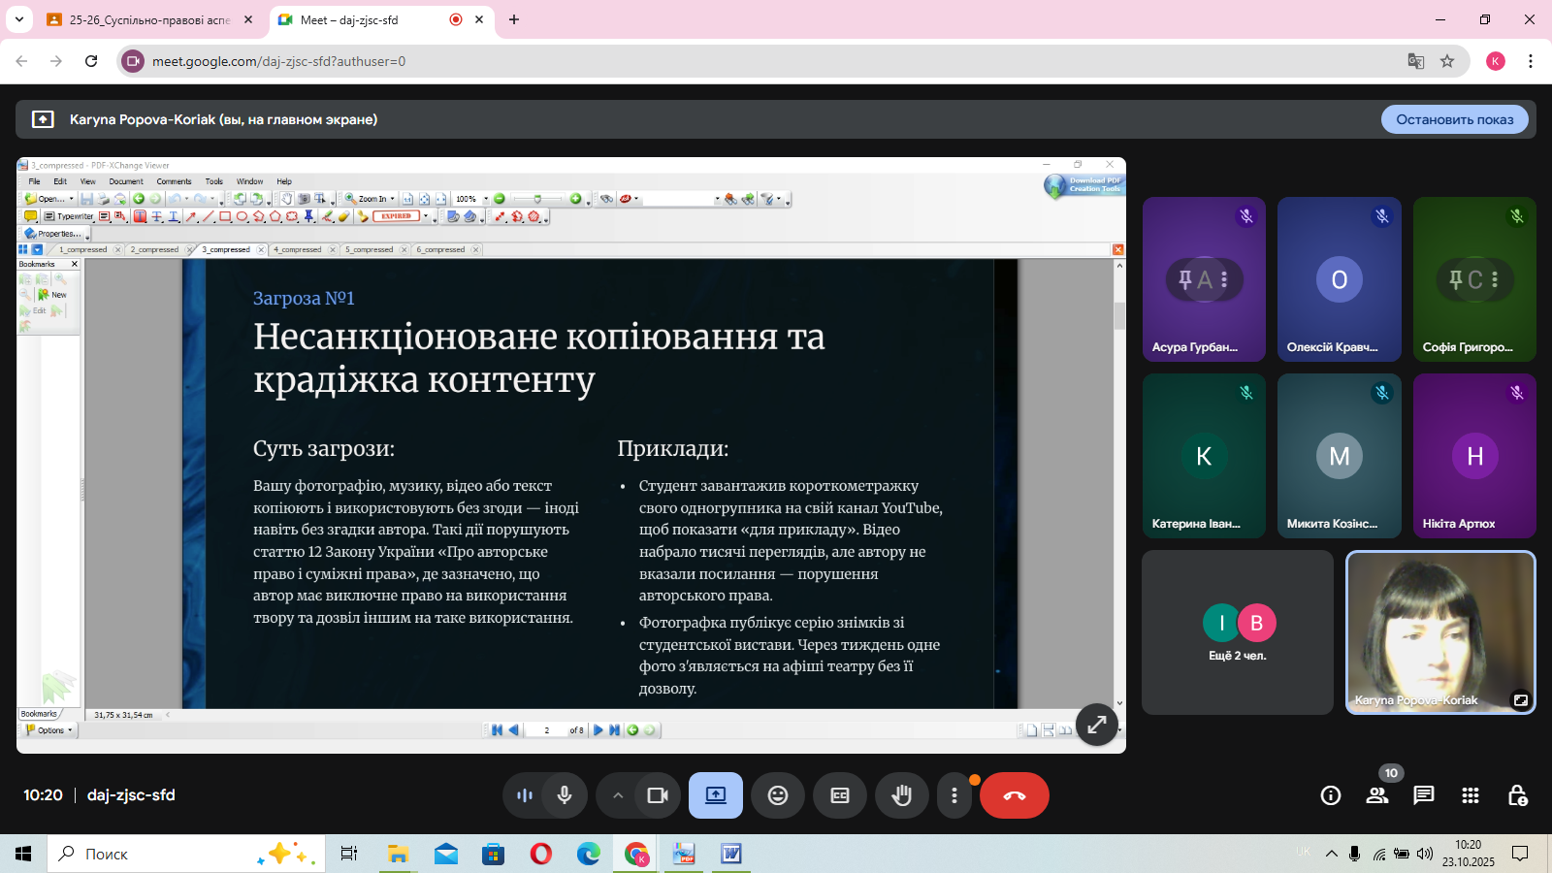The image size is (1552, 873).
Task: Open the emoji reactions panel
Action: coord(778,795)
